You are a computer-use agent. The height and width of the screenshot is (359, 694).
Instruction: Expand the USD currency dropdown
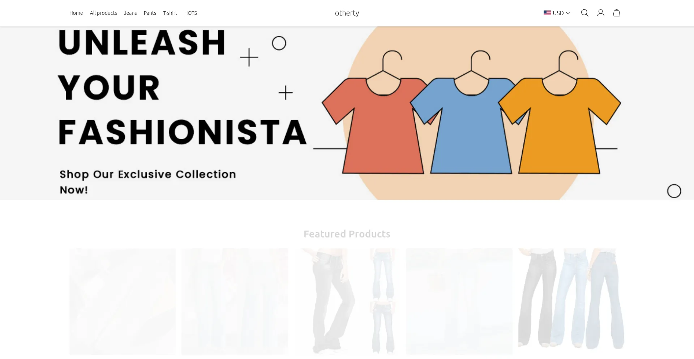click(x=557, y=13)
